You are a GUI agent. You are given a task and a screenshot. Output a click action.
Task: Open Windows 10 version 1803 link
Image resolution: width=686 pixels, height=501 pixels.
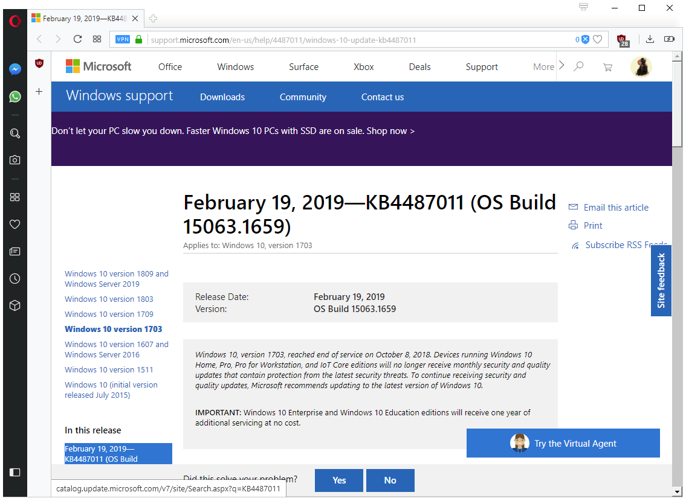tap(109, 299)
